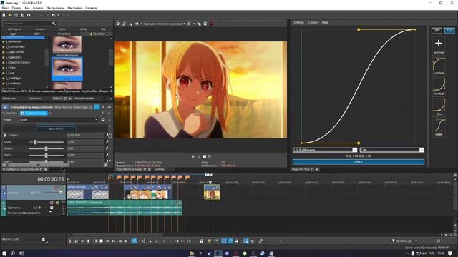Click the video clip under timeline cursor
The image size is (458, 257).
click(x=212, y=192)
